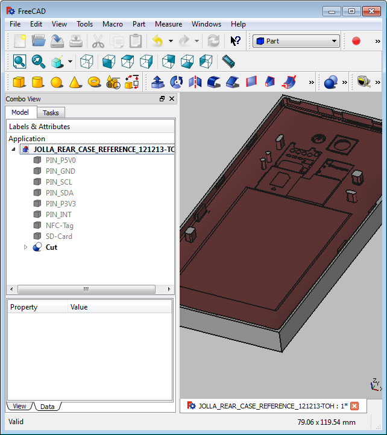Screen dimensions: 387x435
Task: Create a new empty document
Action: tap(20, 41)
